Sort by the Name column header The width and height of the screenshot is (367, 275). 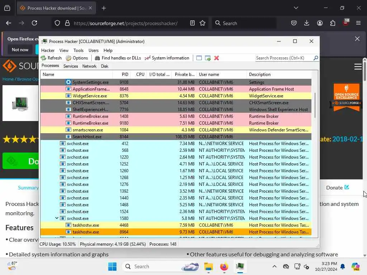76,74
